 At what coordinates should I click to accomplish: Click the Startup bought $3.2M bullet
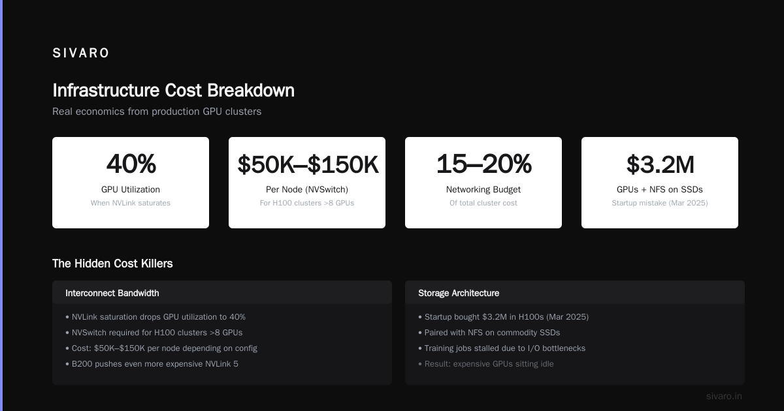coord(503,317)
